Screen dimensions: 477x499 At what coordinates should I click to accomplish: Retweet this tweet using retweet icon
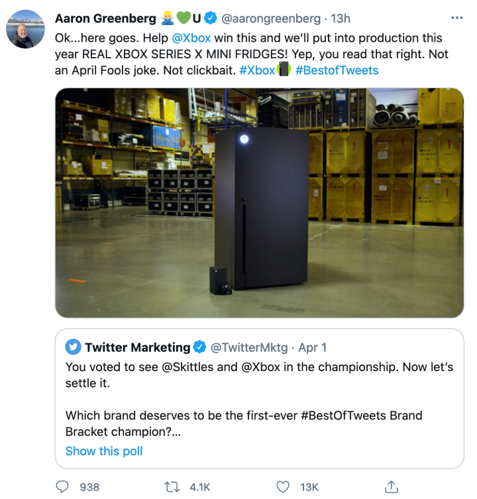click(172, 486)
